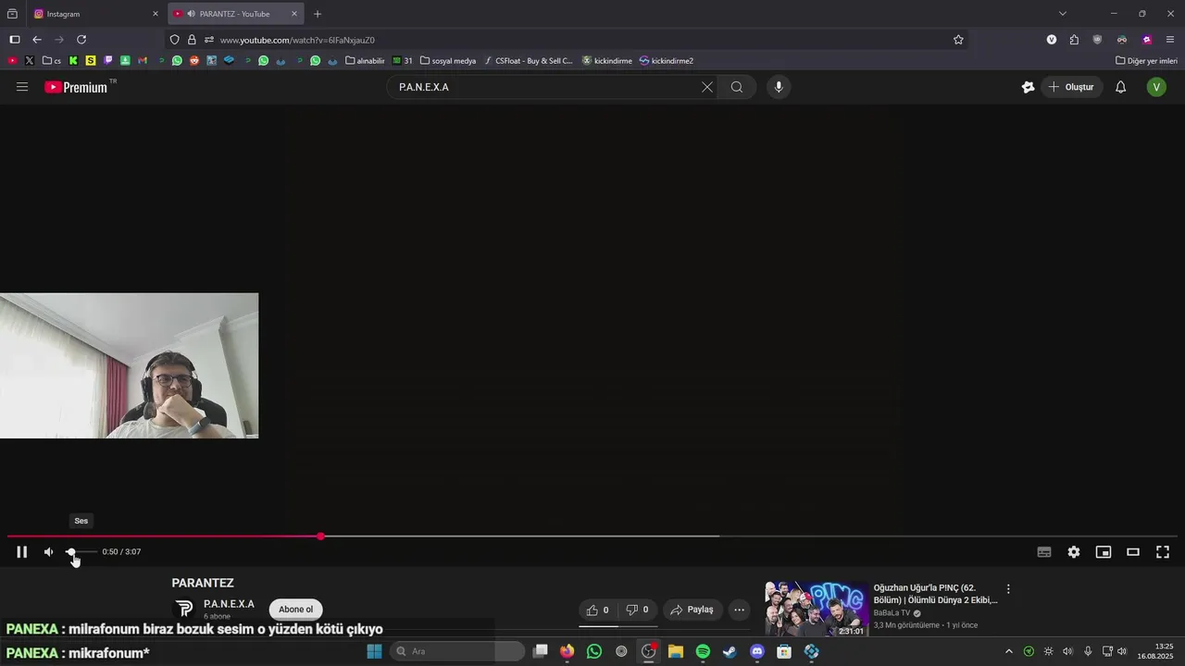Open the sosyal medya bookmarks folder
The width and height of the screenshot is (1185, 666).
(x=448, y=61)
